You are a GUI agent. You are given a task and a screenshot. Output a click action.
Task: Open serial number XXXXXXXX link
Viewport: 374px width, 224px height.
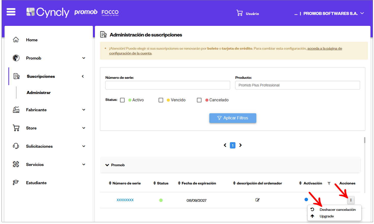click(x=125, y=200)
